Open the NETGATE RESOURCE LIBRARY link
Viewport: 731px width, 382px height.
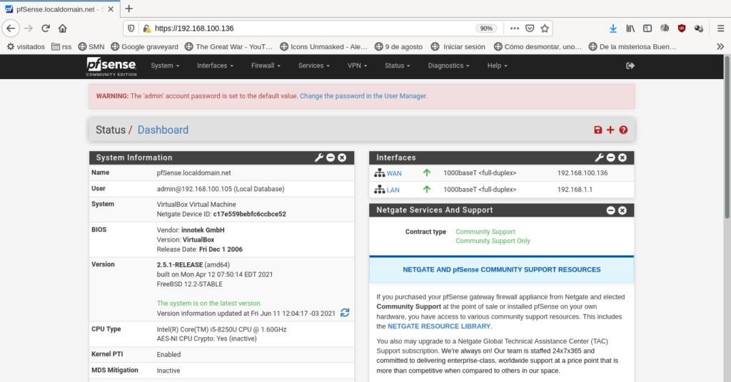pyautogui.click(x=439, y=326)
